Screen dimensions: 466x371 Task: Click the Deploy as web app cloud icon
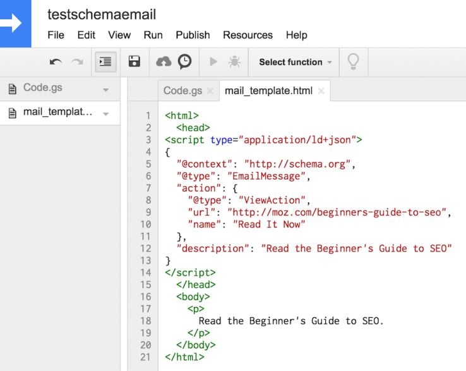(164, 61)
